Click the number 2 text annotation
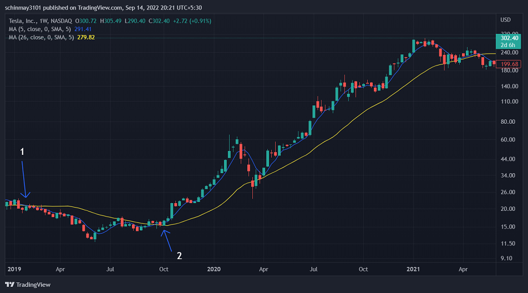The image size is (528, 293). click(x=180, y=256)
